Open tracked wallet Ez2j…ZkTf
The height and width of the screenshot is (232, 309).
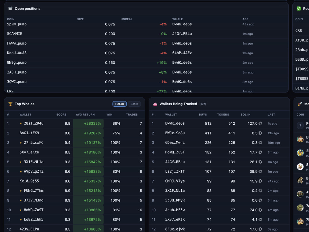pos(175,171)
